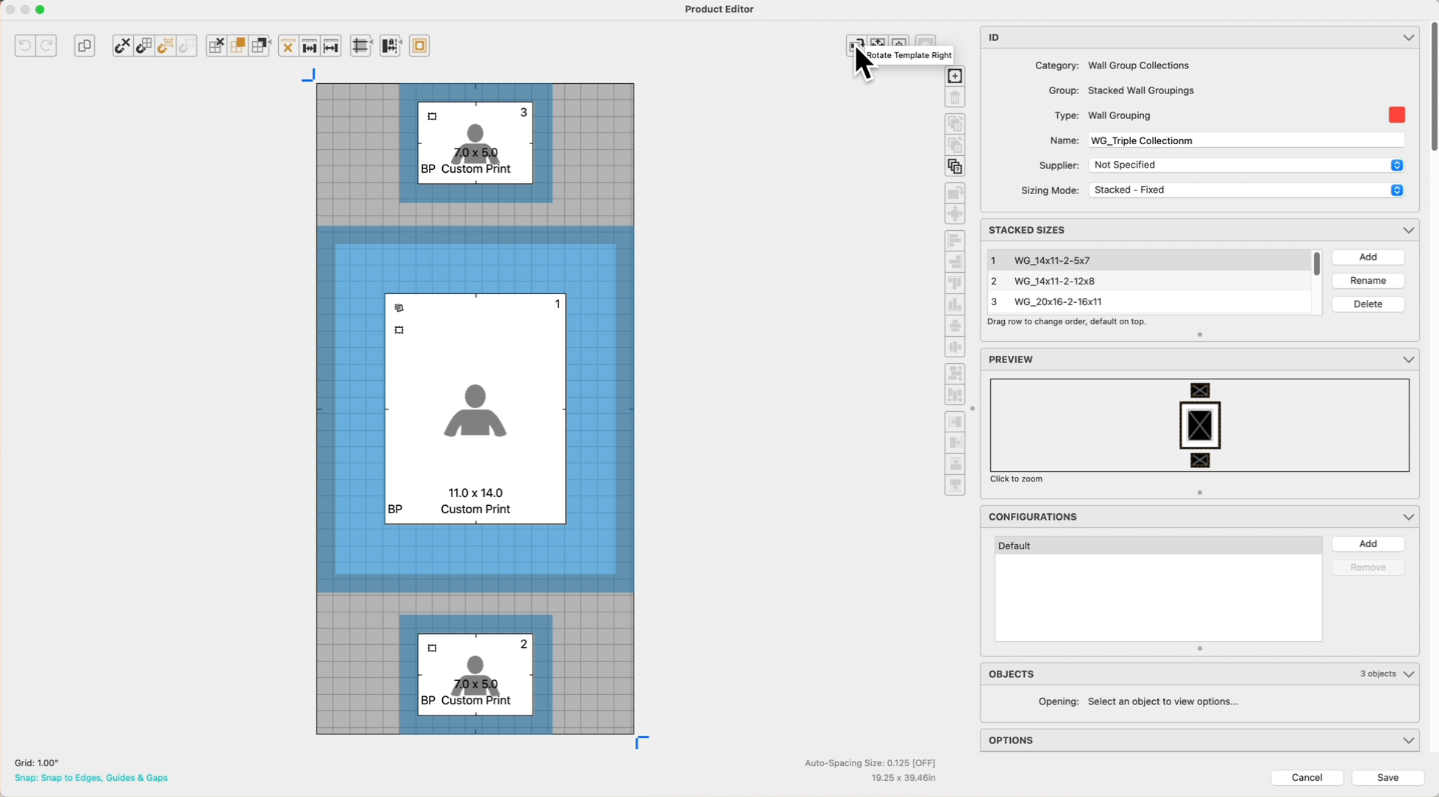Open the Supplier dropdown
This screenshot has height=797, width=1439.
[1246, 165]
